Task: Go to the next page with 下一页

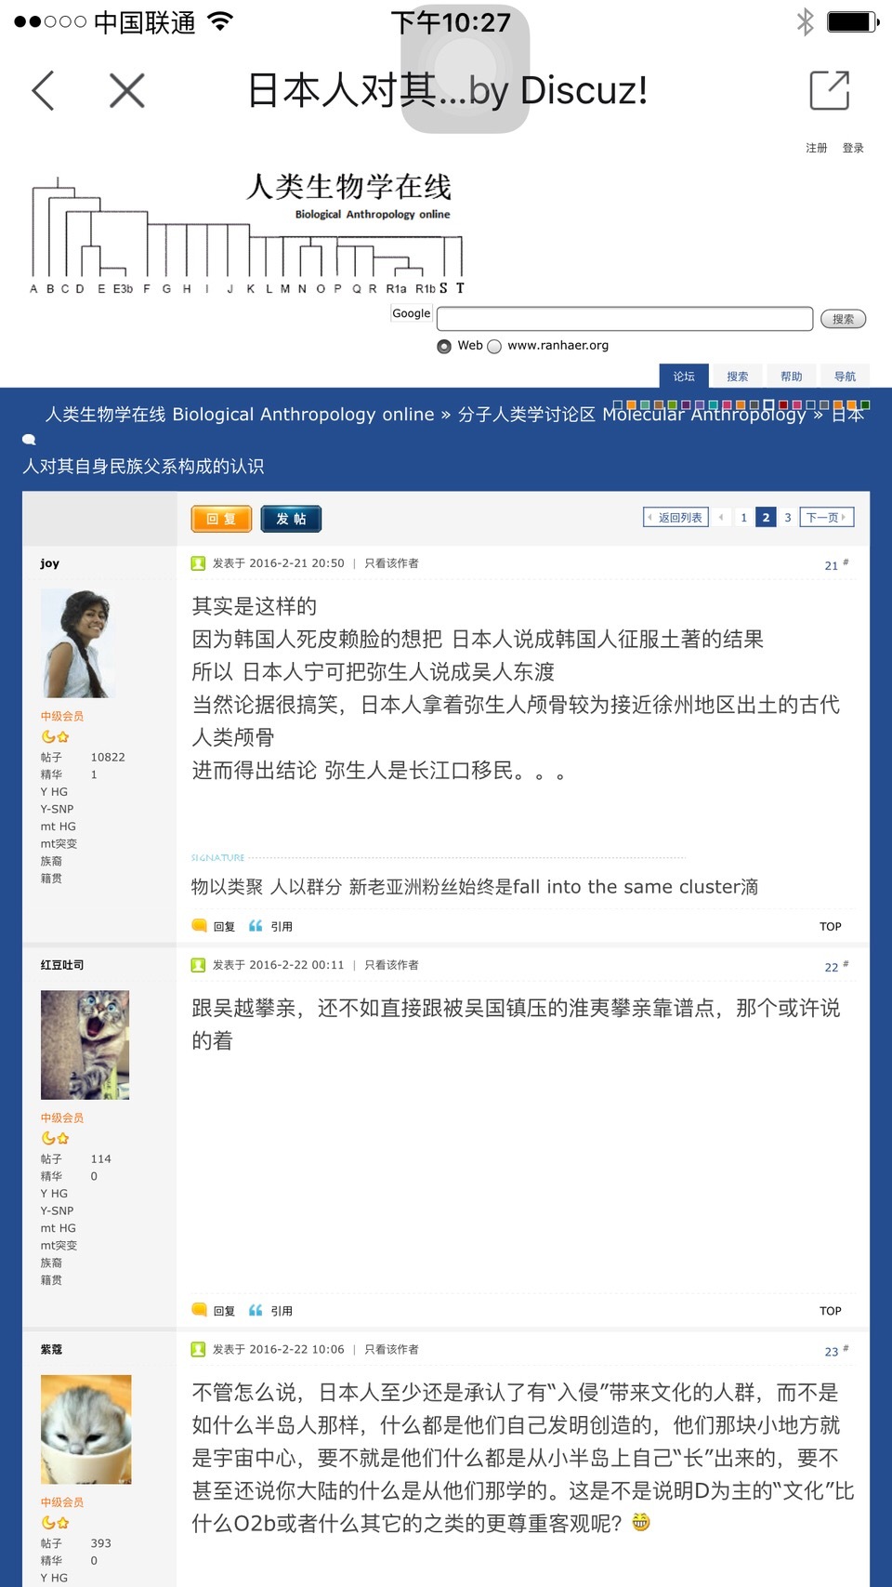Action: tap(825, 518)
